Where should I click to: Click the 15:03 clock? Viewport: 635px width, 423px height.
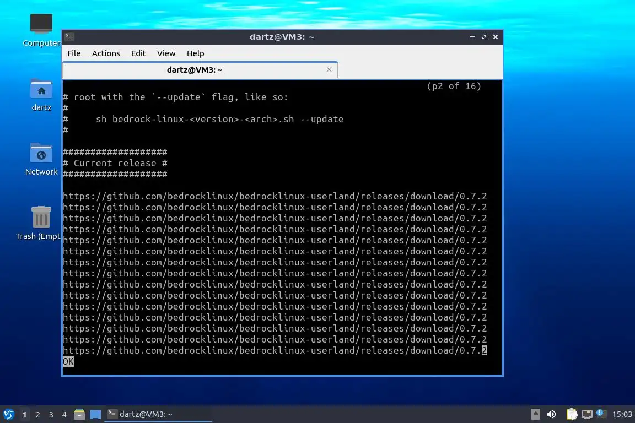[x=622, y=414]
